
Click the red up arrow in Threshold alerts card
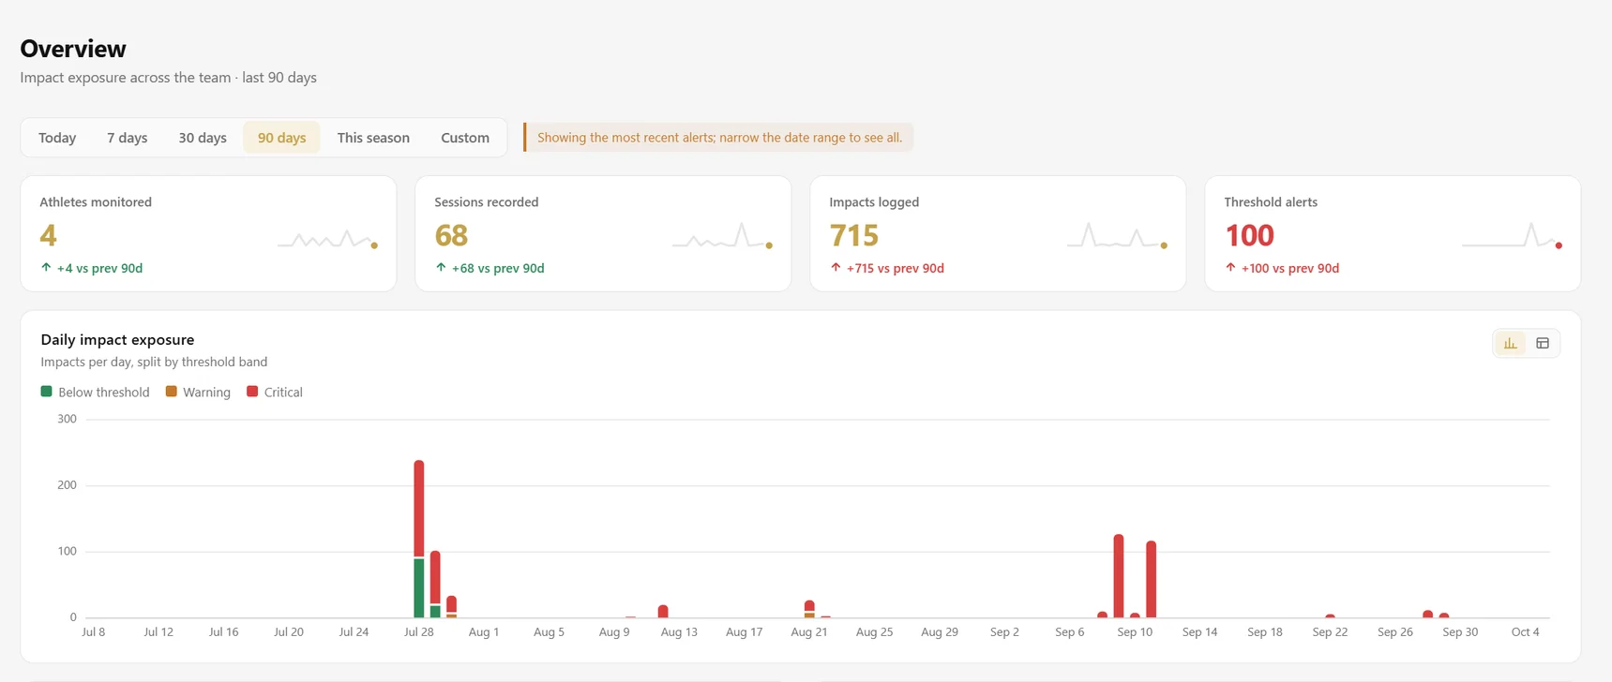1230,268
